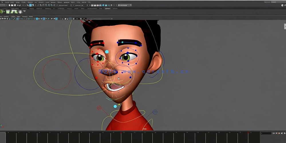Click the first green shelf icon
Screen dimensions: 286x143
(3, 11)
